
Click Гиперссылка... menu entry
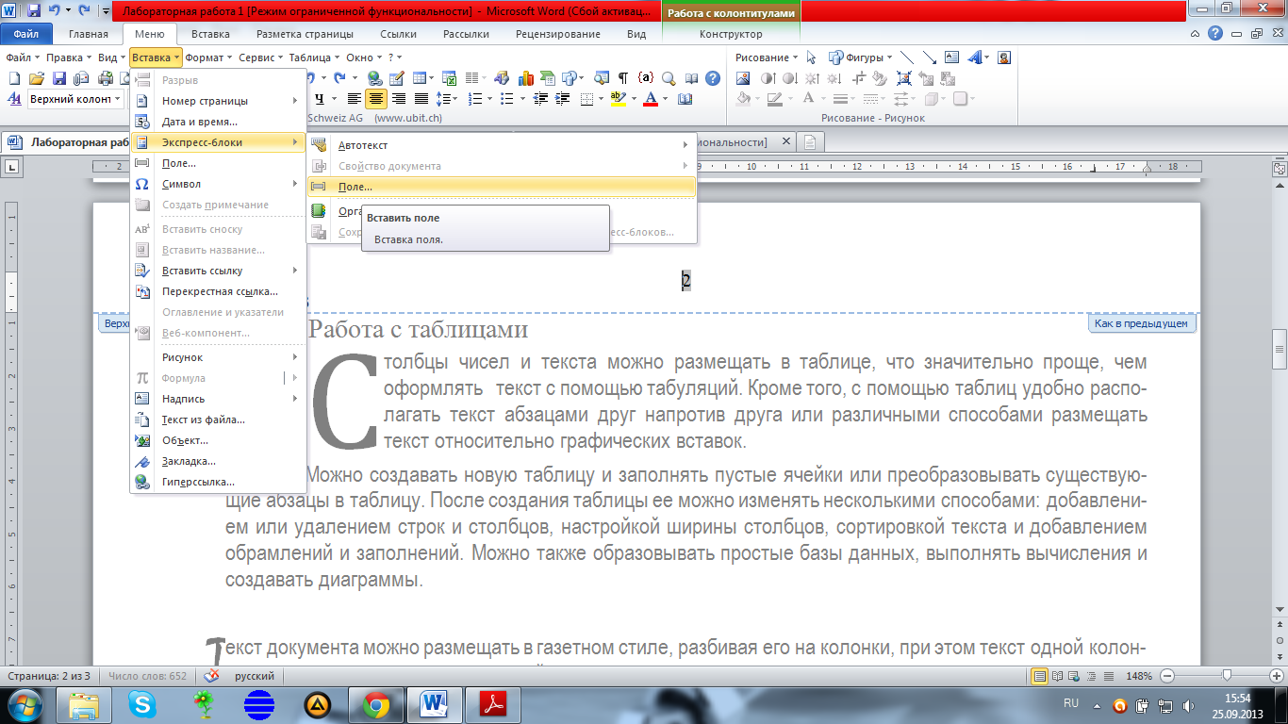(x=218, y=482)
